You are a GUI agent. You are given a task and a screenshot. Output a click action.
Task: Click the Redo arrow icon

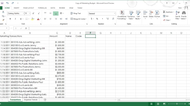point(13,3)
